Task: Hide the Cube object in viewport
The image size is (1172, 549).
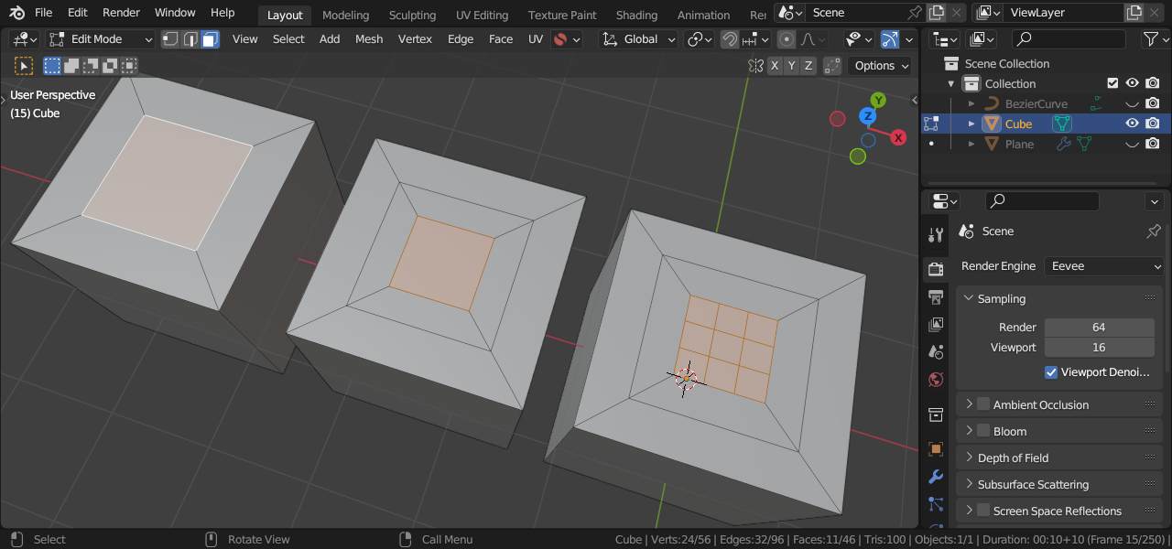Action: (1133, 124)
